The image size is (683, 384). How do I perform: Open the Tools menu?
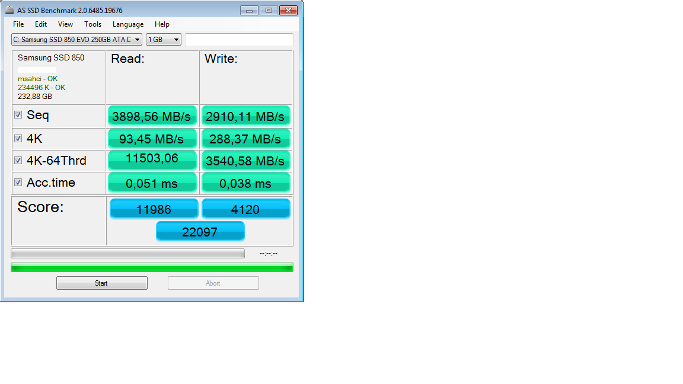point(92,24)
